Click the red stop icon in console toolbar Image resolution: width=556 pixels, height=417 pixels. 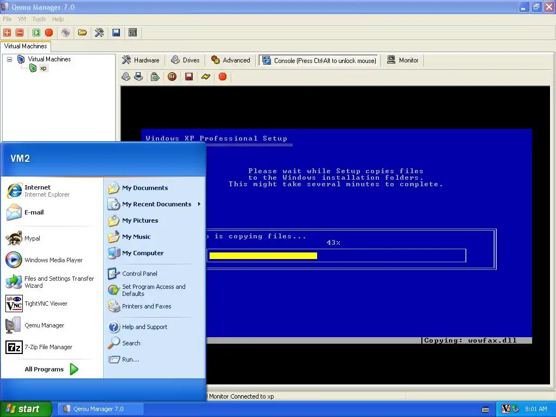click(x=223, y=77)
